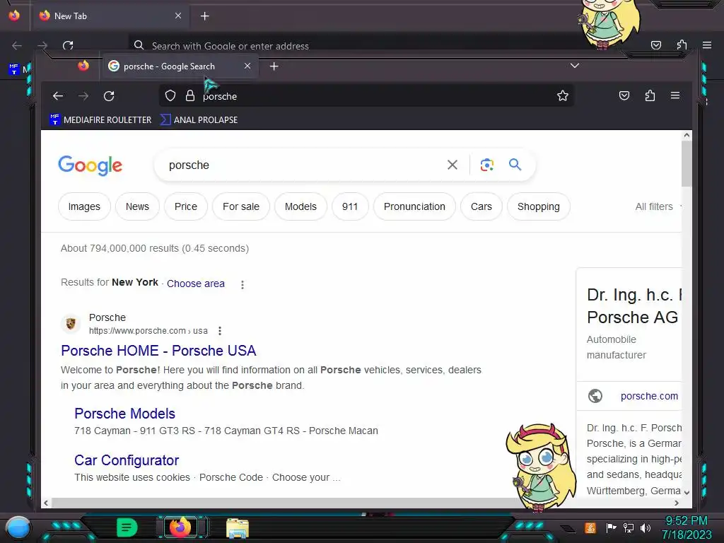
Task: Bookmark this page with the star icon
Action: (x=562, y=96)
